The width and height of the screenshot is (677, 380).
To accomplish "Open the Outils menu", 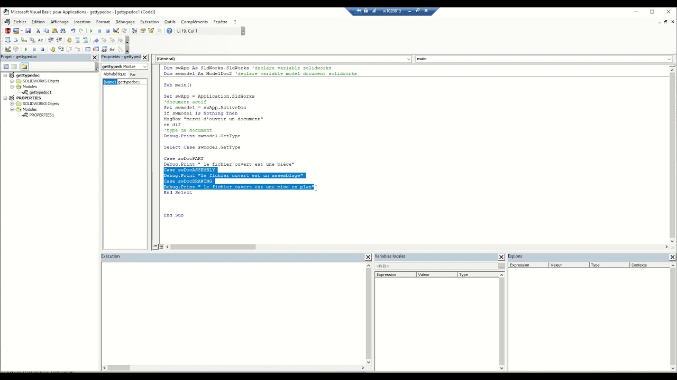I will 170,22.
